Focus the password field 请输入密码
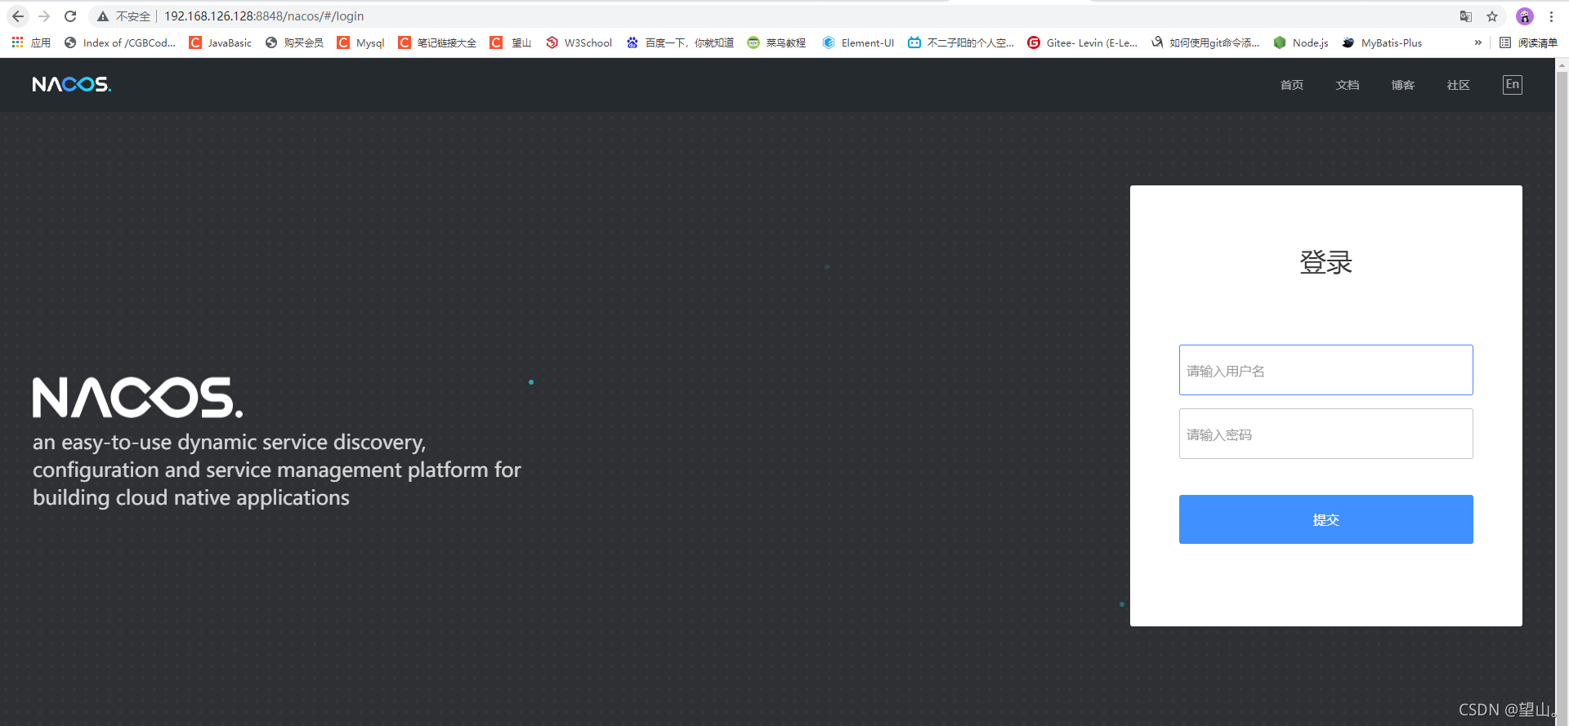The image size is (1569, 726). 1325,434
